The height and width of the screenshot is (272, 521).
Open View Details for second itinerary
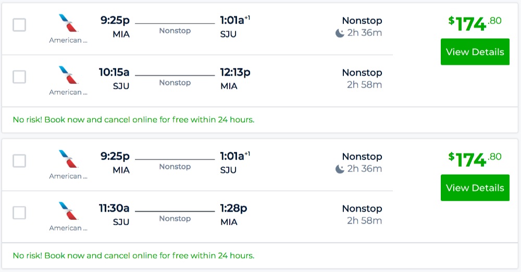coord(475,188)
